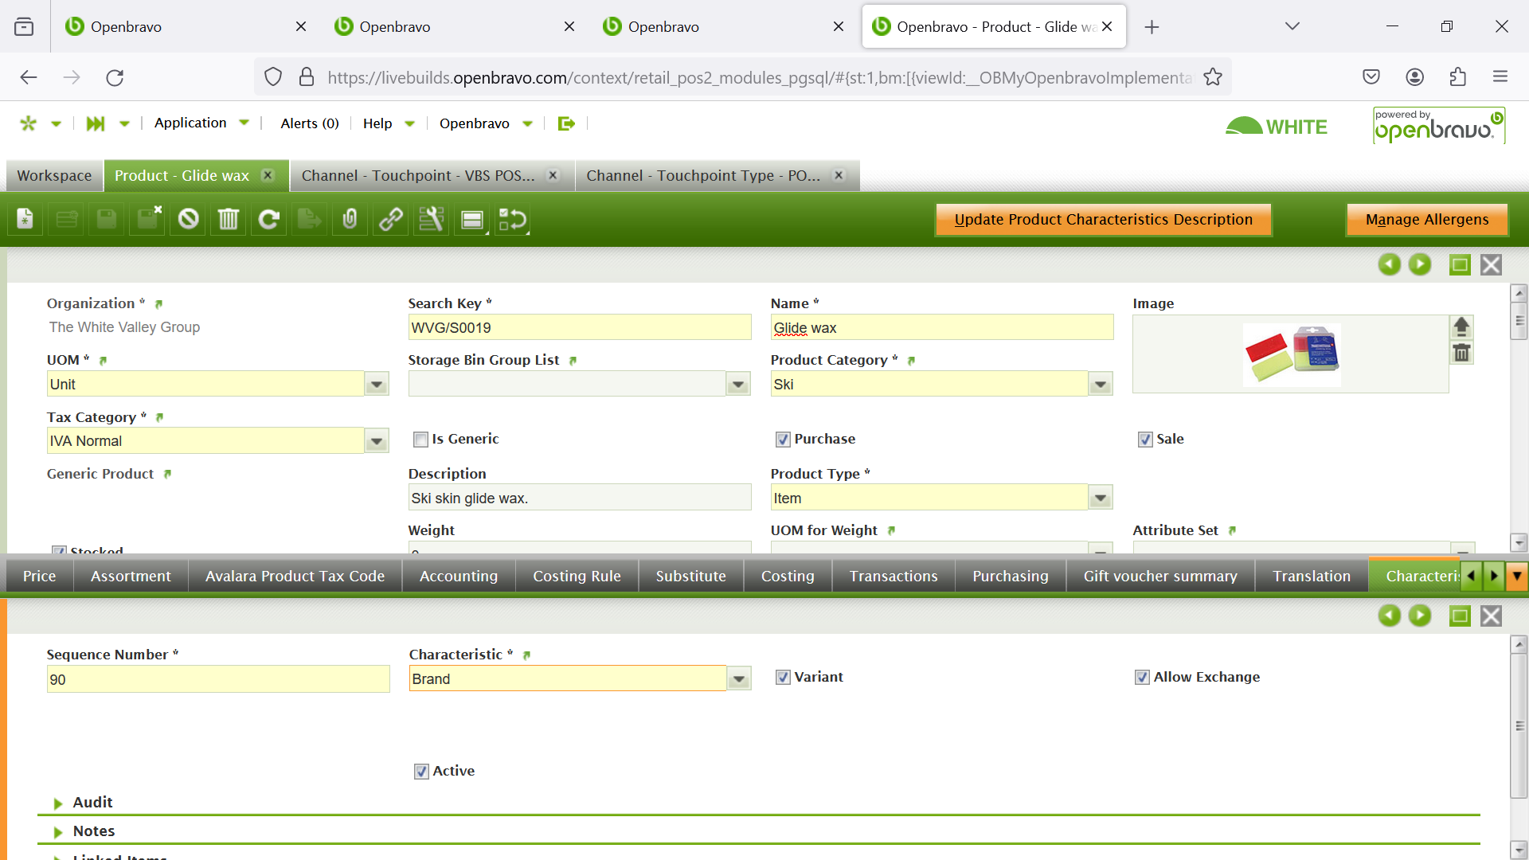Click the new document toolbar icon
Viewport: 1529px width, 860px height.
click(25, 219)
